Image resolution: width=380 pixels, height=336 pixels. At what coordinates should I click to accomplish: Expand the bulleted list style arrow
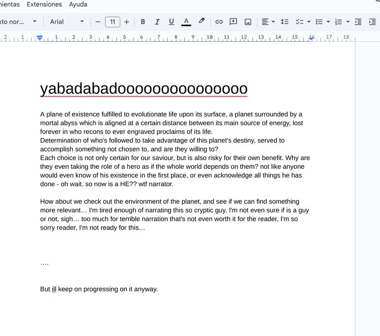(x=328, y=22)
